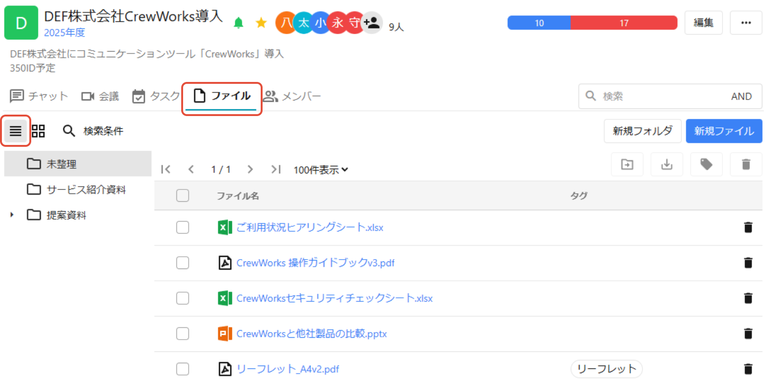Click the 守 member avatar

pos(354,23)
